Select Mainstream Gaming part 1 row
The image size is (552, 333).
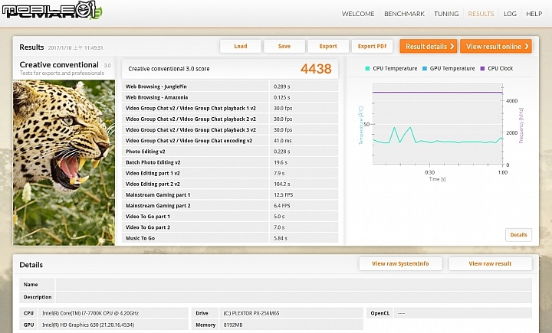[230, 194]
